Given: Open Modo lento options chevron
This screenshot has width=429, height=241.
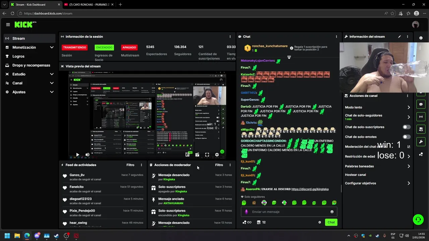Looking at the screenshot, I should pyautogui.click(x=409, y=107).
